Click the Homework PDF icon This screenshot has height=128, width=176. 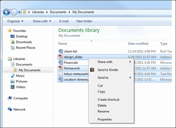61,68
